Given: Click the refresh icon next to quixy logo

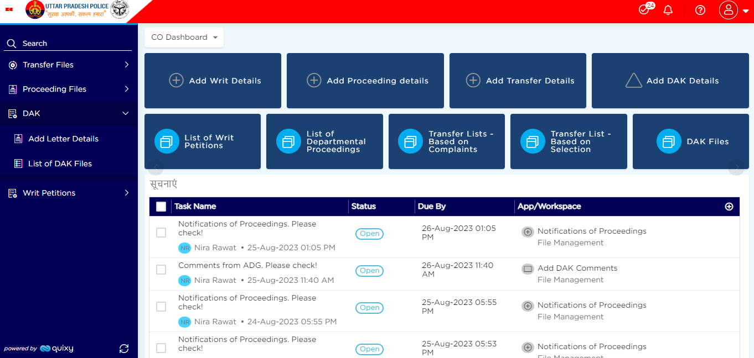Looking at the screenshot, I should [x=124, y=349].
